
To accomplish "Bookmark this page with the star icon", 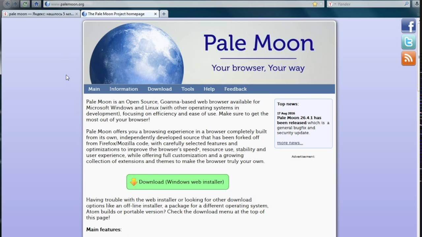I will (315, 4).
